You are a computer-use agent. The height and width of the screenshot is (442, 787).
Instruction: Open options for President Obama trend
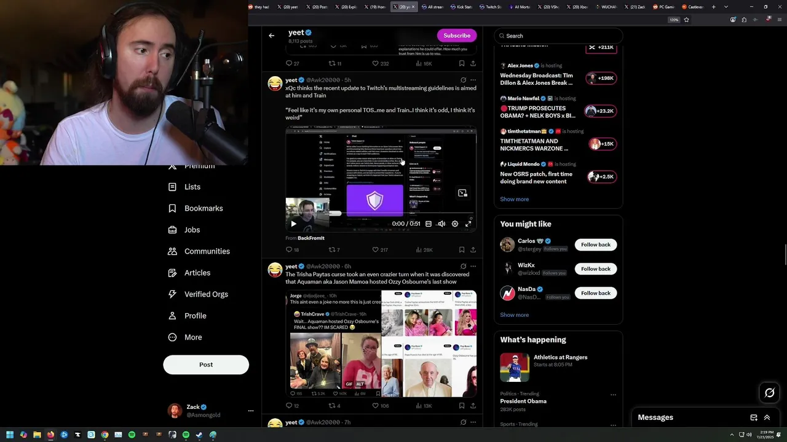pos(613,394)
